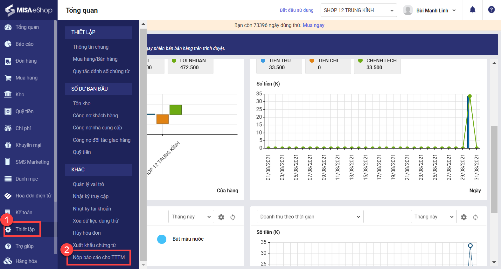501x269 pixels.
Task: Choose Quản lý vai trò in KHÁC
Action: coord(88,184)
